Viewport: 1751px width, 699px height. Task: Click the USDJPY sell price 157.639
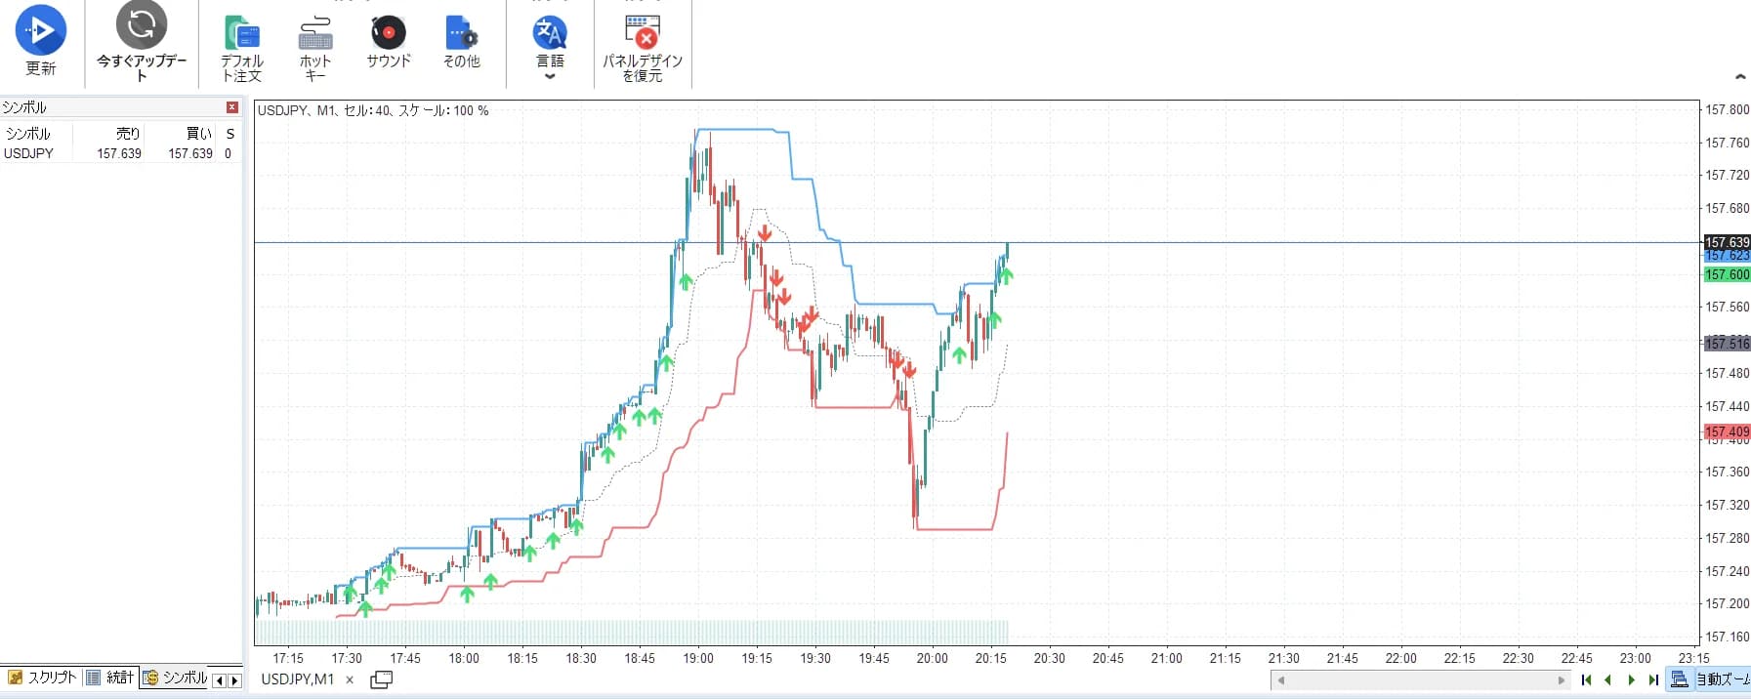(x=119, y=153)
